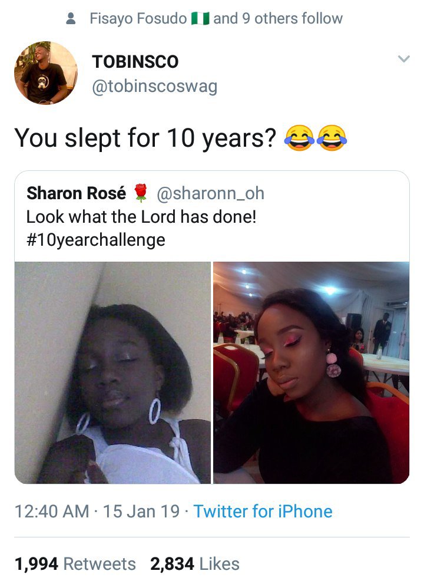Viewport: 424px width, 584px height.
Task: Click "Look what the Lord has done!" text
Action: click(x=141, y=216)
